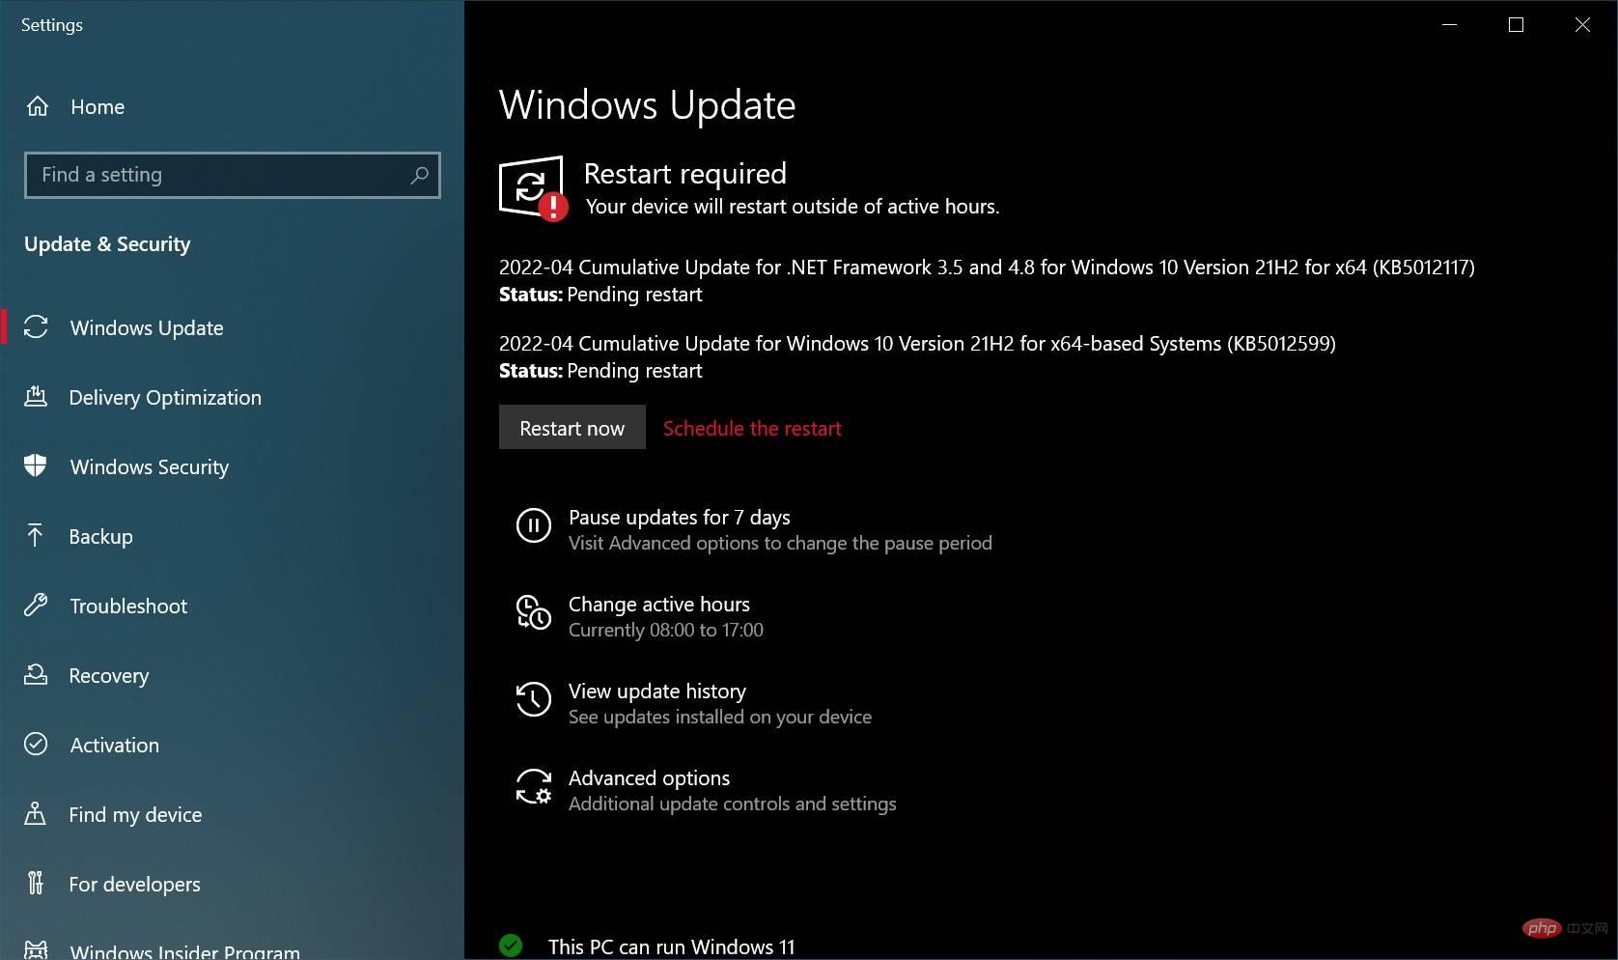Open the Troubleshoot page
This screenshot has width=1618, height=960.
[x=232, y=606]
